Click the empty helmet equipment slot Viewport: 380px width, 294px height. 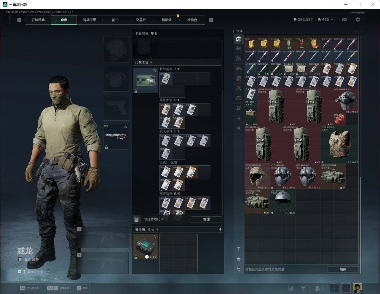[x=116, y=49]
